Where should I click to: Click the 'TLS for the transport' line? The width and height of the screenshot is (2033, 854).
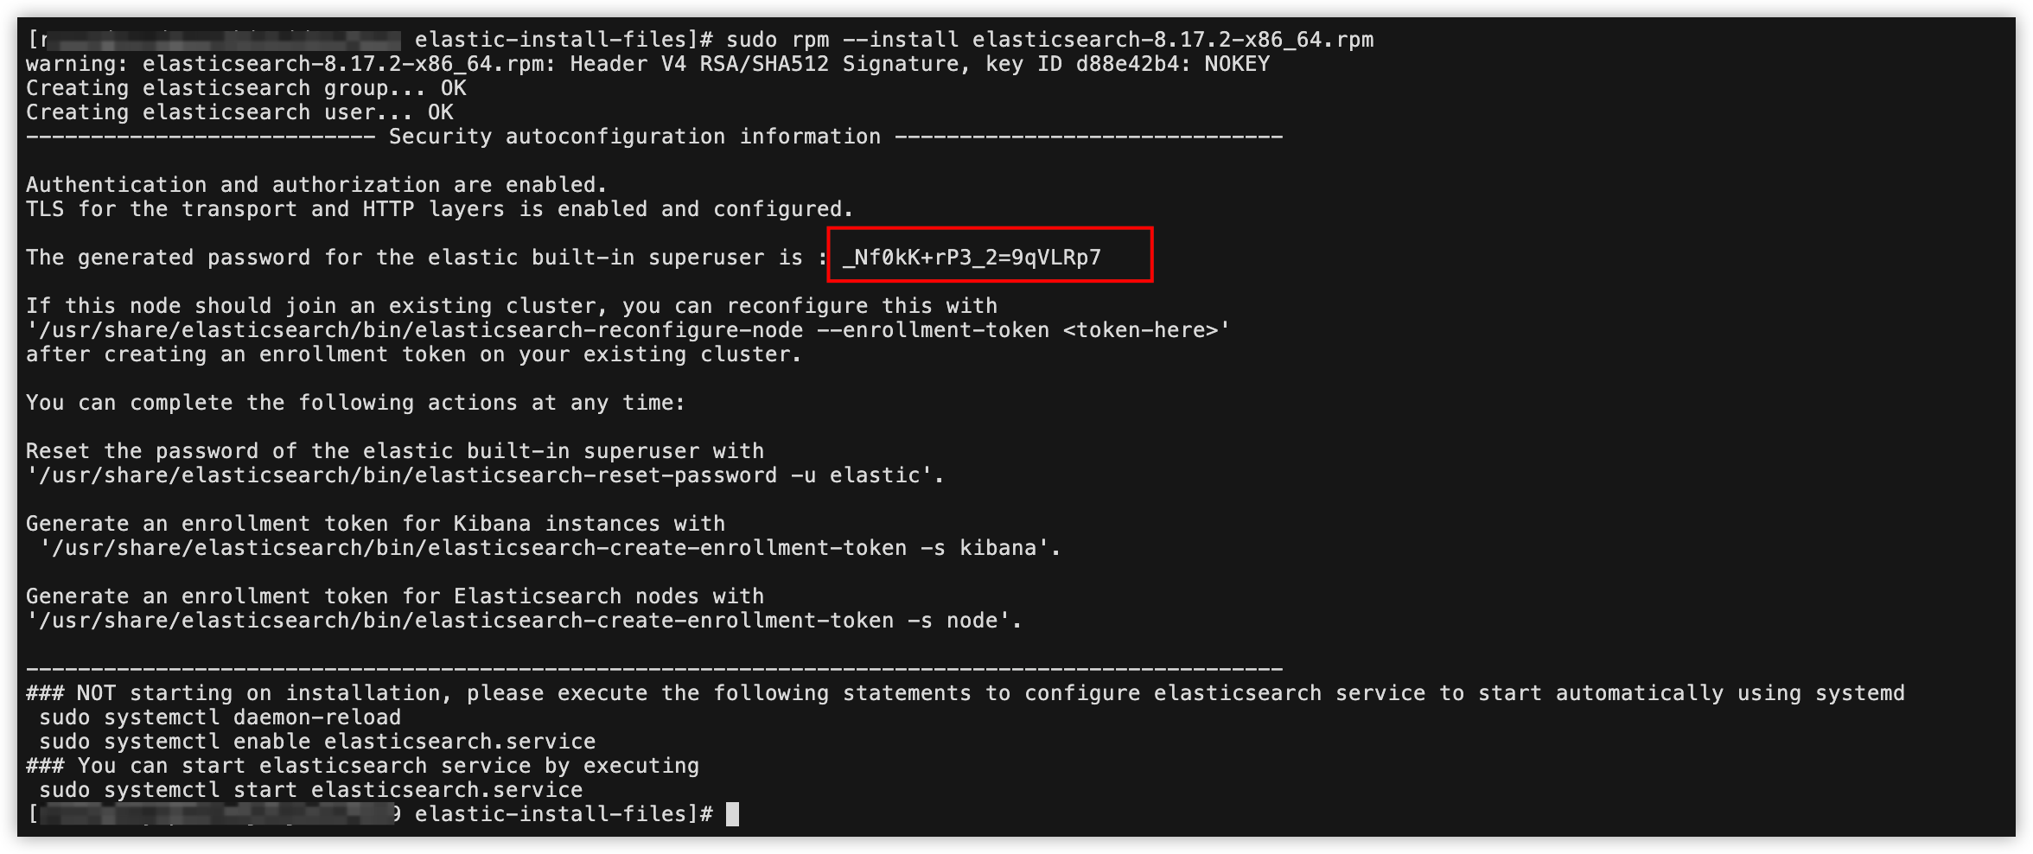click(x=439, y=209)
